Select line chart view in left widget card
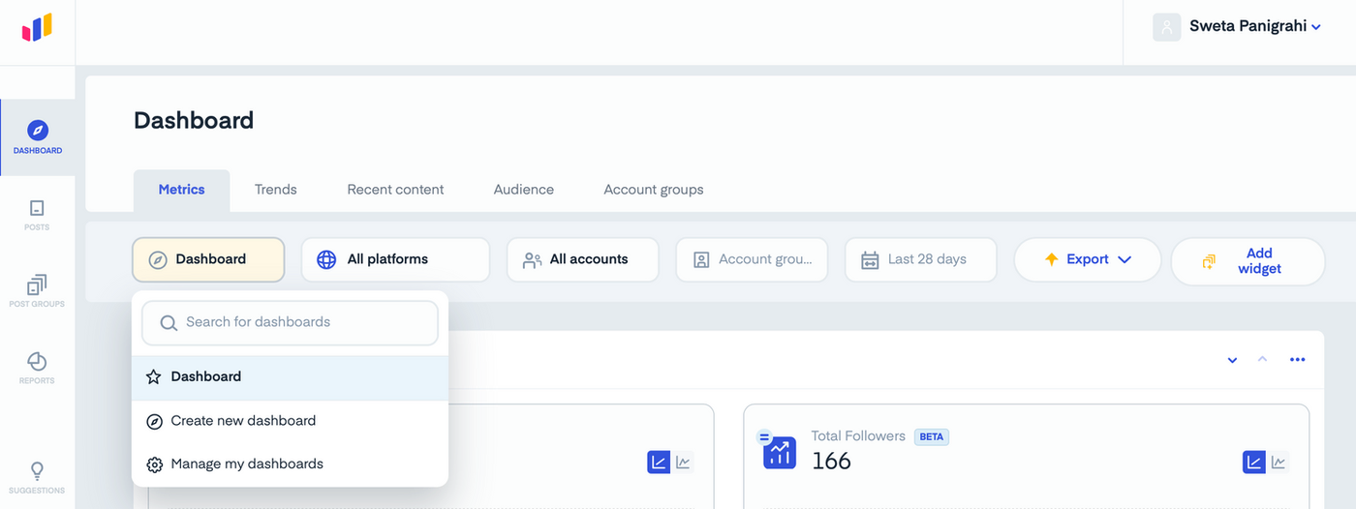The height and width of the screenshot is (509, 1356). pyautogui.click(x=684, y=463)
